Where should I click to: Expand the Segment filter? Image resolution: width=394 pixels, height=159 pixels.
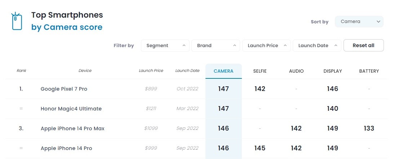click(x=165, y=46)
